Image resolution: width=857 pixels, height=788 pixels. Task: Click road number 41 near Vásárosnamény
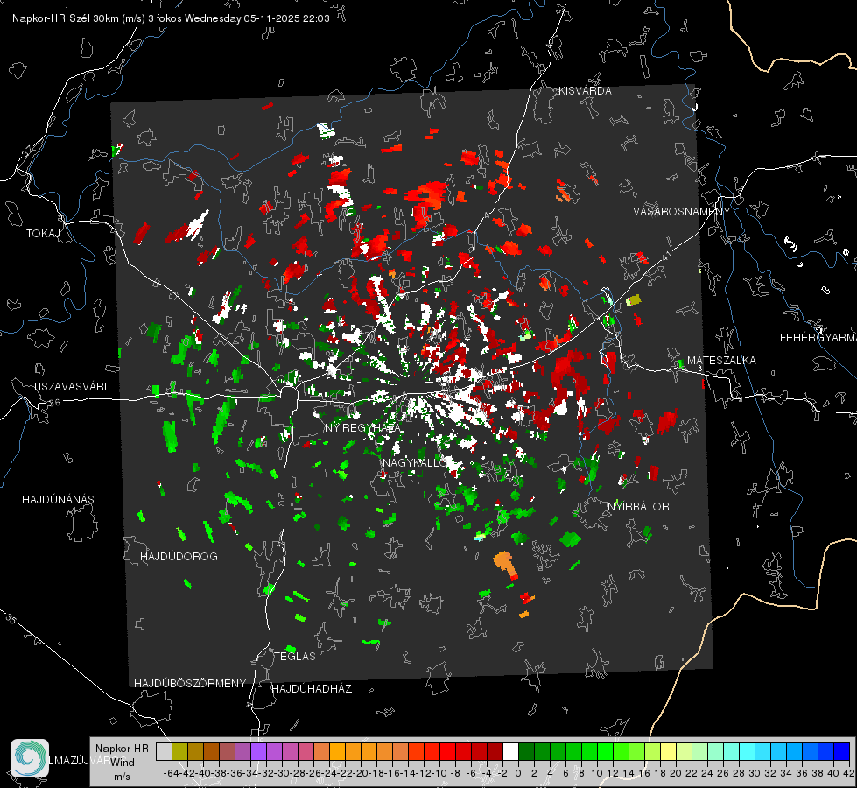(666, 256)
